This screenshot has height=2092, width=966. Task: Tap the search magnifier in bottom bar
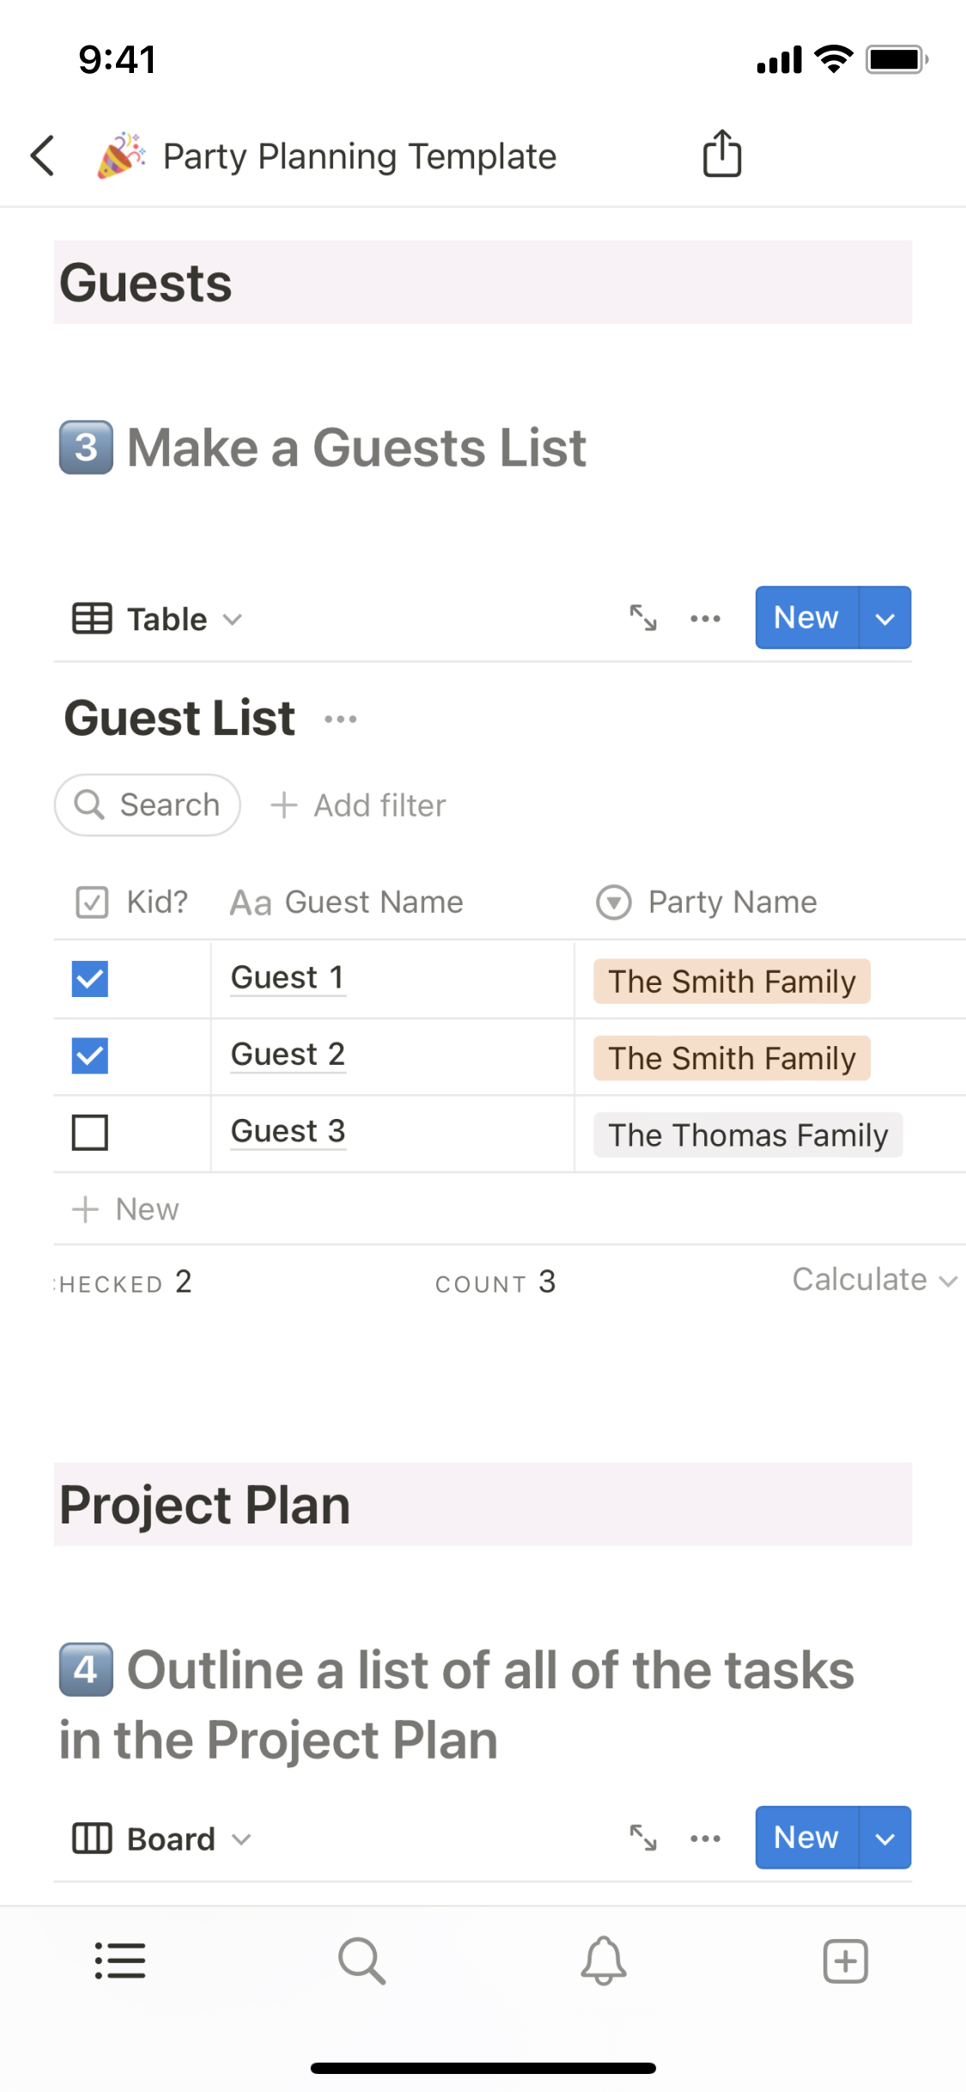(361, 1961)
